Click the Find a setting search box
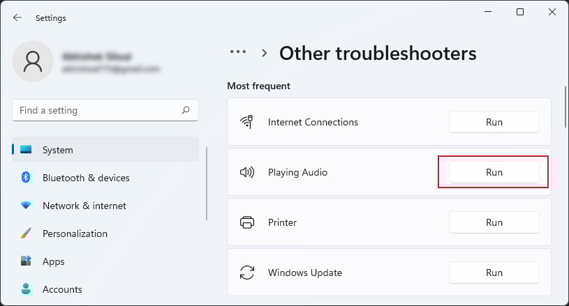The width and height of the screenshot is (569, 306). [96, 110]
